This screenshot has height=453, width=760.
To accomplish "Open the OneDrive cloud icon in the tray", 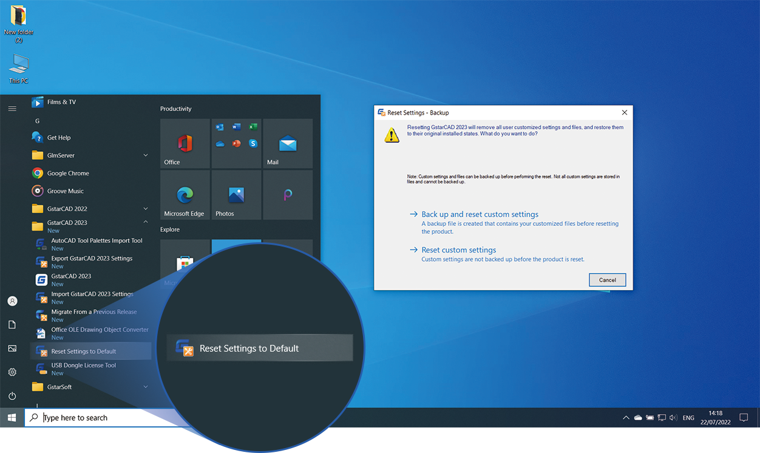I will (638, 418).
